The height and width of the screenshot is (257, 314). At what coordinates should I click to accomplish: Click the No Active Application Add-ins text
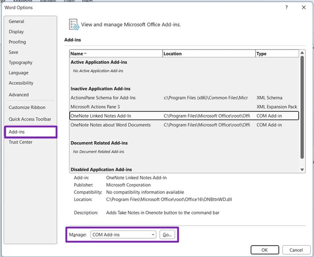tap(98, 71)
